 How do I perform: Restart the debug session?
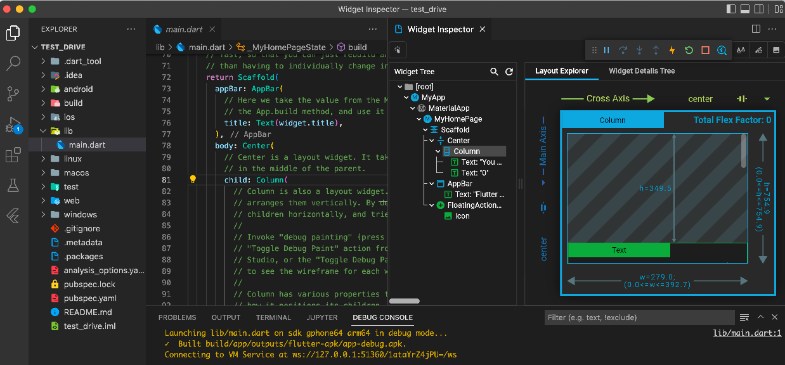click(689, 50)
